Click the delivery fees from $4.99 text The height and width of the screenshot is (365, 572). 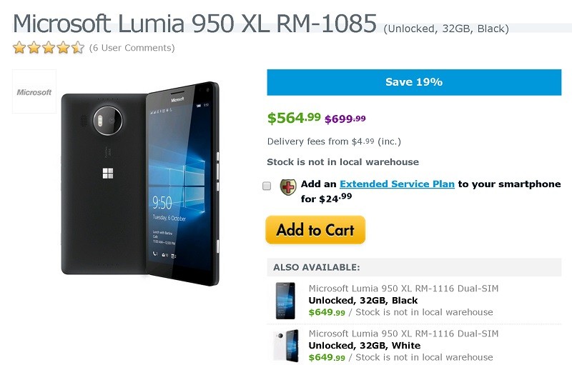pos(334,141)
